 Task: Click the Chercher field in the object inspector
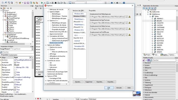pos(17,52)
